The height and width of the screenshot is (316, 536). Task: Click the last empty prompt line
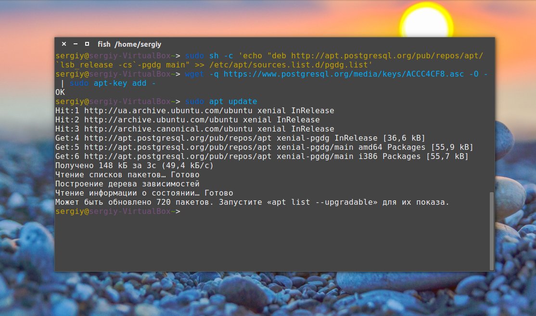117,211
